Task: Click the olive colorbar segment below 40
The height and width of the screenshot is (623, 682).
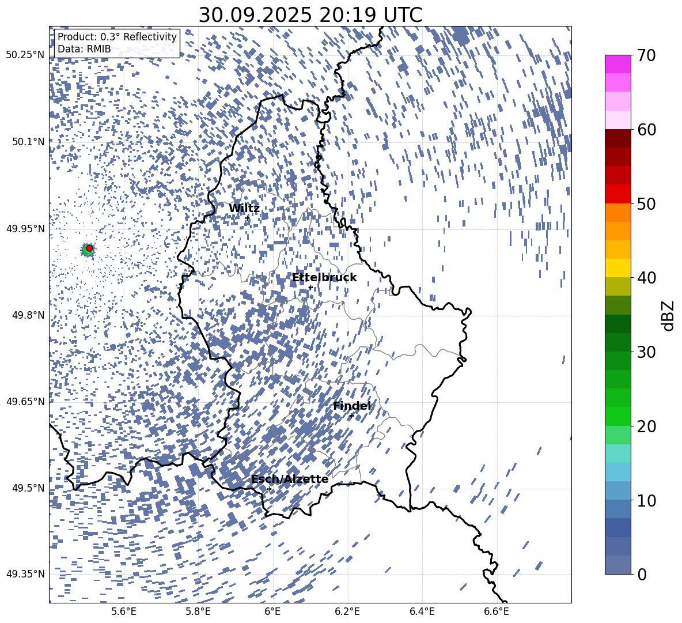Action: pyautogui.click(x=617, y=286)
